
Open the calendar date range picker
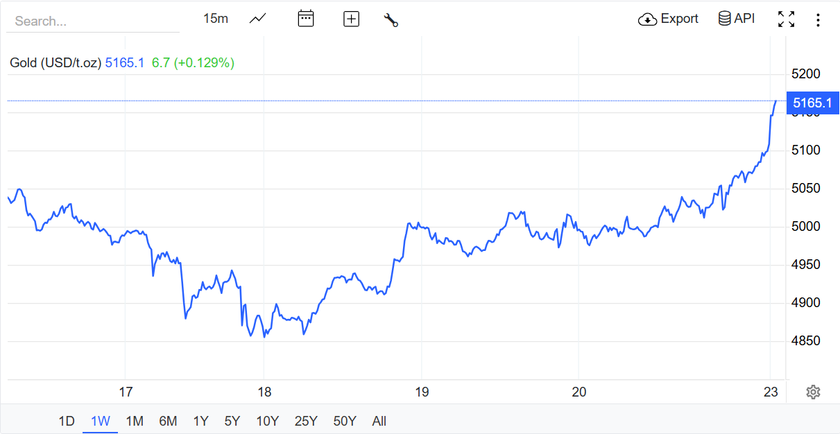tap(305, 19)
